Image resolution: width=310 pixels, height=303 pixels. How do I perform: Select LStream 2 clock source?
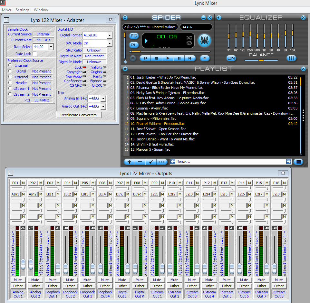tap(10, 94)
